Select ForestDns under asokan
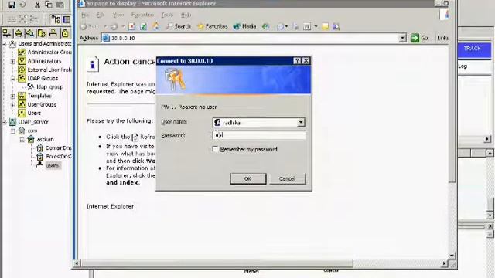 point(59,156)
